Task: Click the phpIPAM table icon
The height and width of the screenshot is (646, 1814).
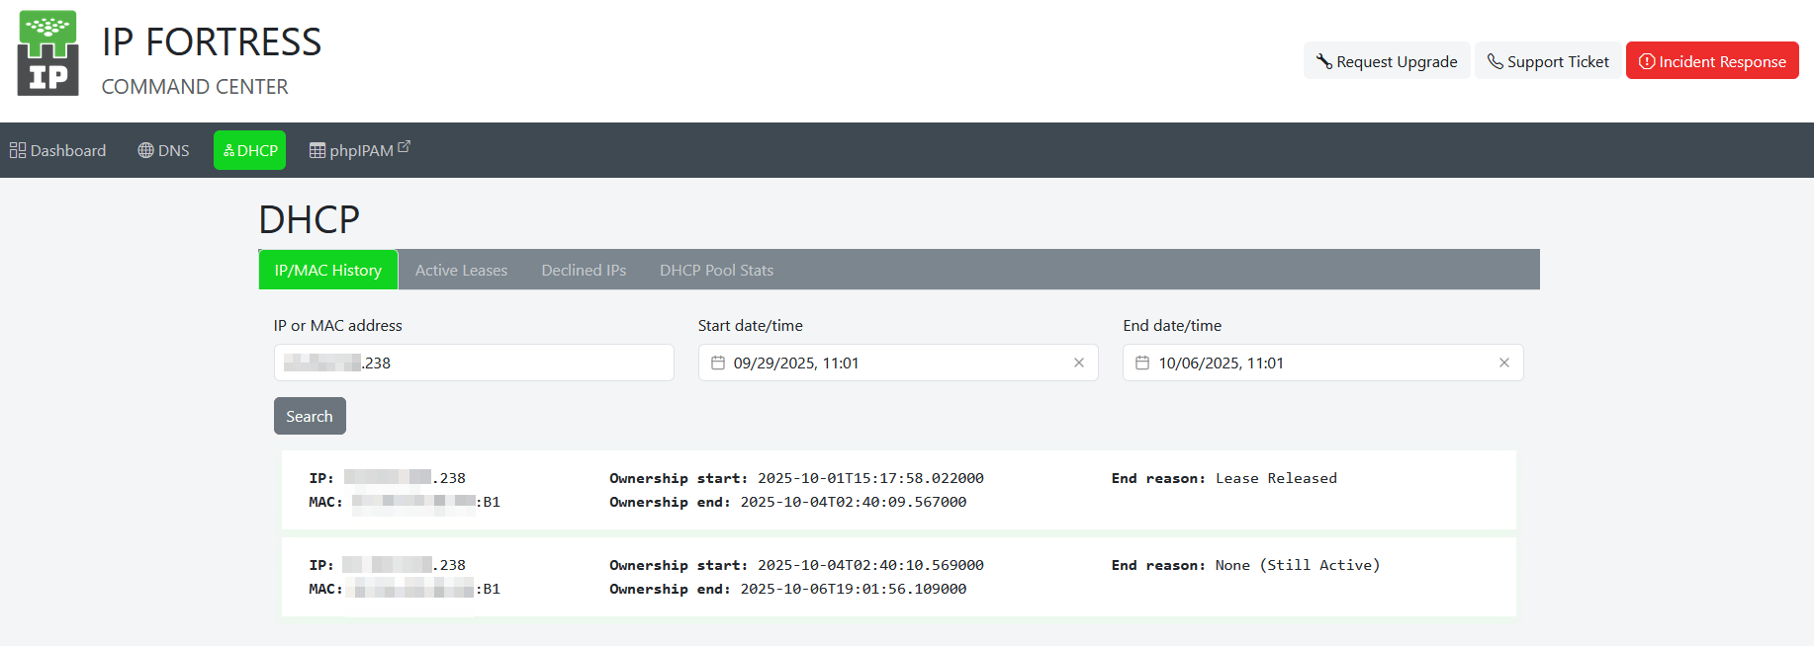Action: [x=317, y=150]
